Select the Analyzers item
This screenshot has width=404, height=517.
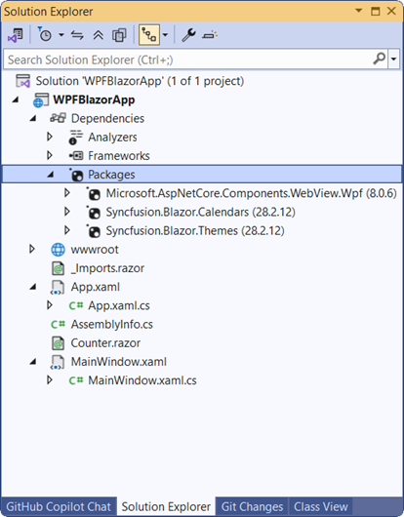[x=112, y=138]
